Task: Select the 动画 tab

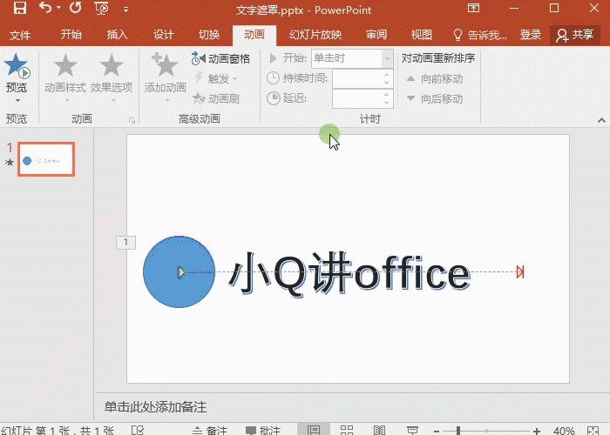Action: [254, 35]
